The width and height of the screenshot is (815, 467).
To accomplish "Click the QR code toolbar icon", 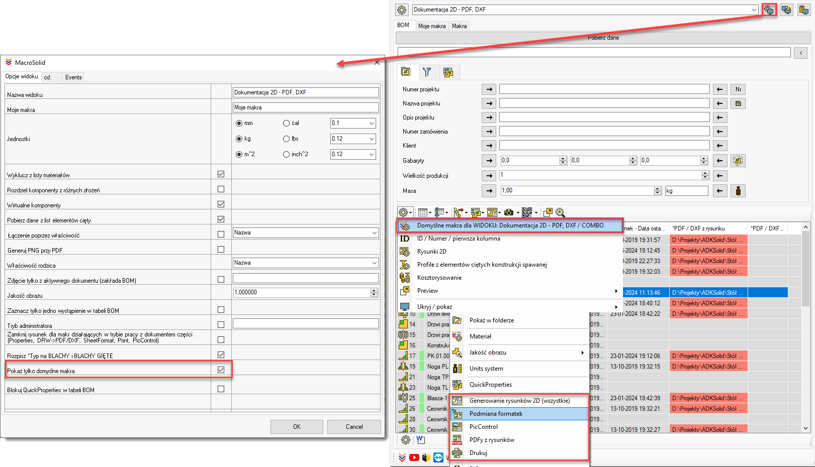I will click(526, 212).
